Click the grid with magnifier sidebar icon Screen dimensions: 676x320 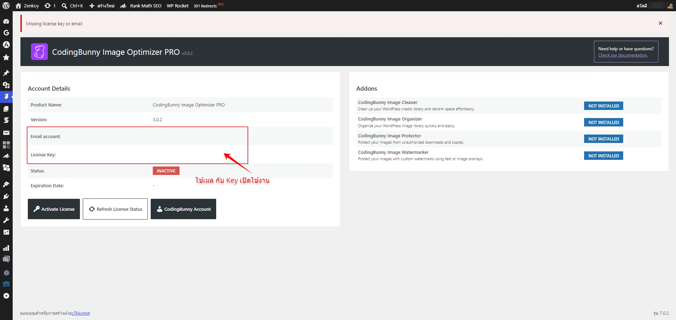click(6, 145)
